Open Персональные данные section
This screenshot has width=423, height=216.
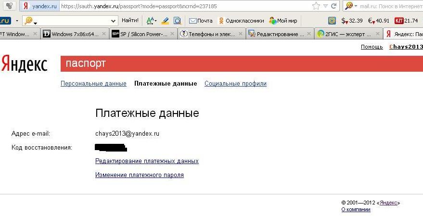pos(93,84)
